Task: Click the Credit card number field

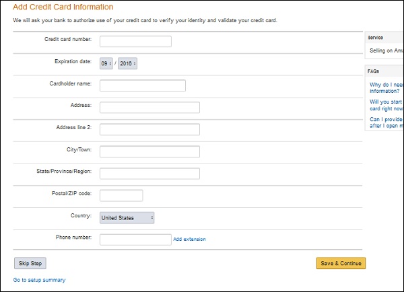Action: (x=135, y=42)
